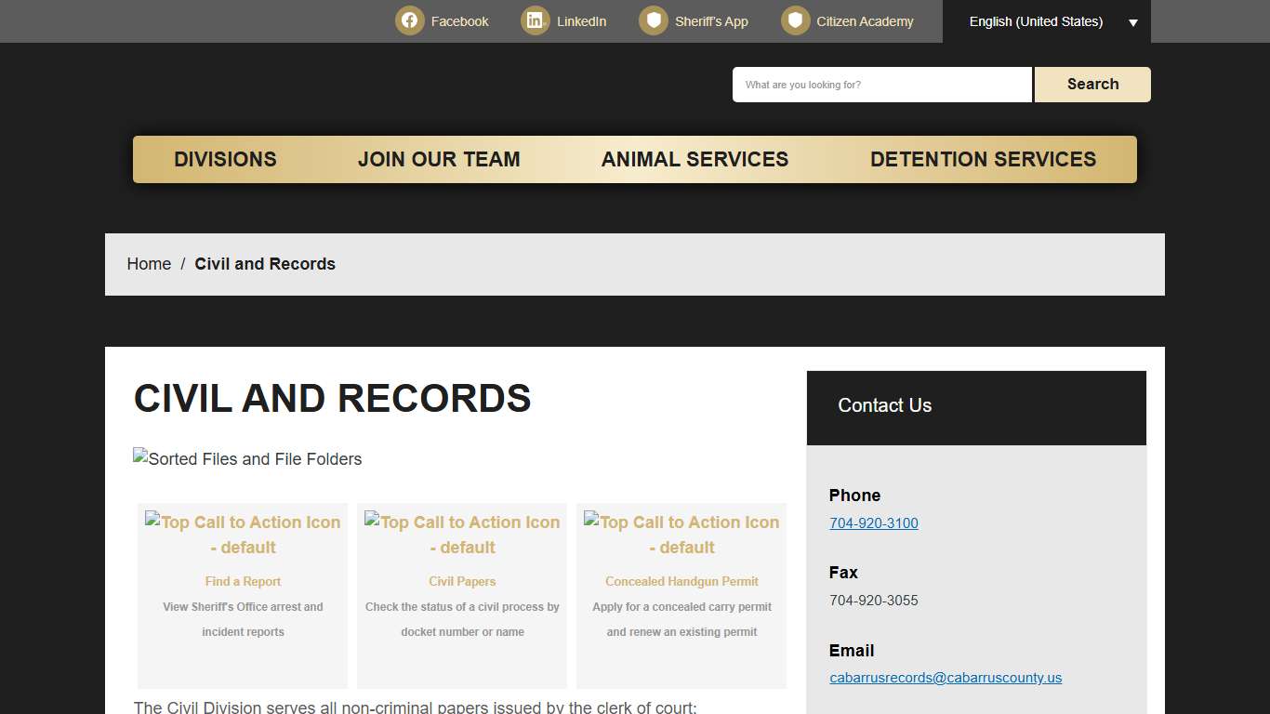Click the Facebook icon in the header

point(409,20)
